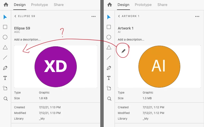The width and height of the screenshot is (204, 127).
Task: Click 'Add a description...' for Artwork 1
Action: click(x=131, y=40)
